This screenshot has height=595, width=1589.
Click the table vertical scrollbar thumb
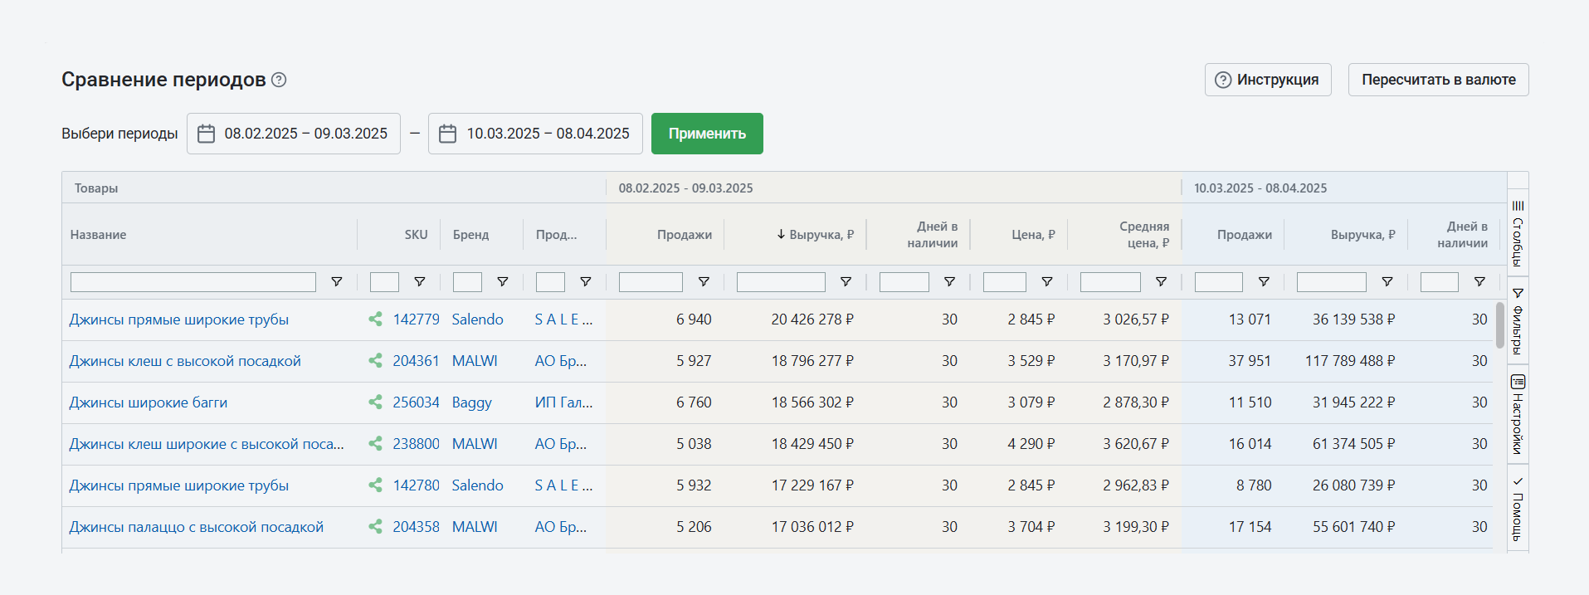pos(1500,324)
